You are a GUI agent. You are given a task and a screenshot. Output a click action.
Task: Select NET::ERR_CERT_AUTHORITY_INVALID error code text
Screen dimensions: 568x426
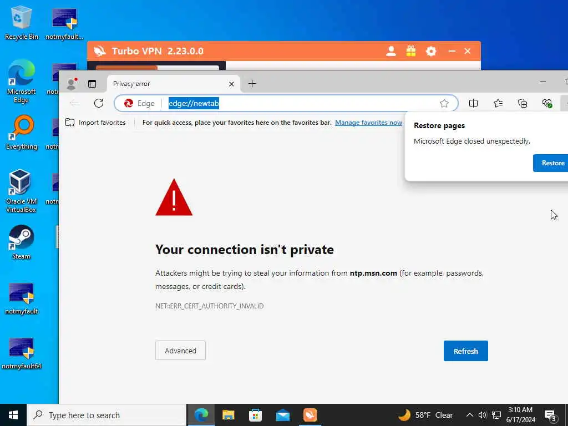click(209, 306)
